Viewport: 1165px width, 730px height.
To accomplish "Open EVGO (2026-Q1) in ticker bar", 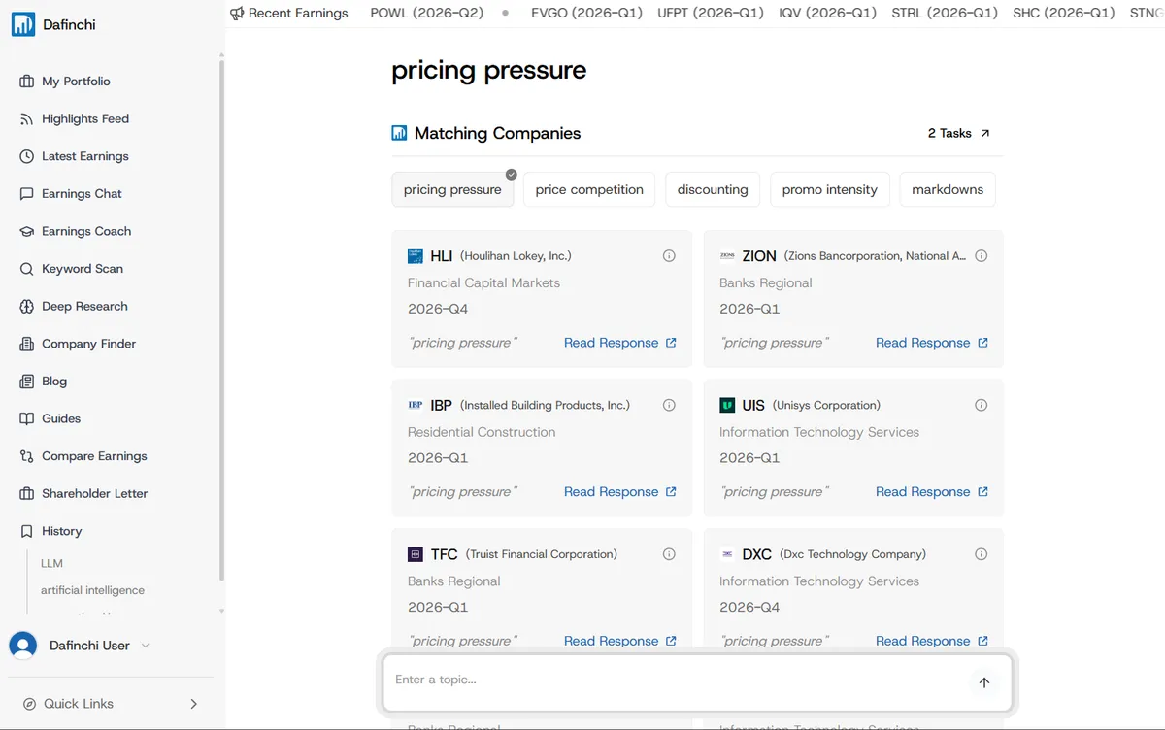I will point(586,13).
